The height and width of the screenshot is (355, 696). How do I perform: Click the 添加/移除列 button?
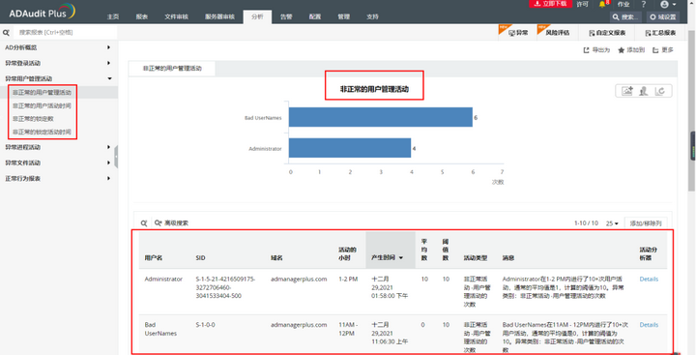point(646,223)
